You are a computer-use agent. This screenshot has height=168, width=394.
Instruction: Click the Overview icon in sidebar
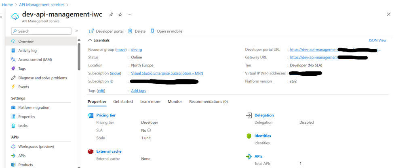pyautogui.click(x=14, y=41)
